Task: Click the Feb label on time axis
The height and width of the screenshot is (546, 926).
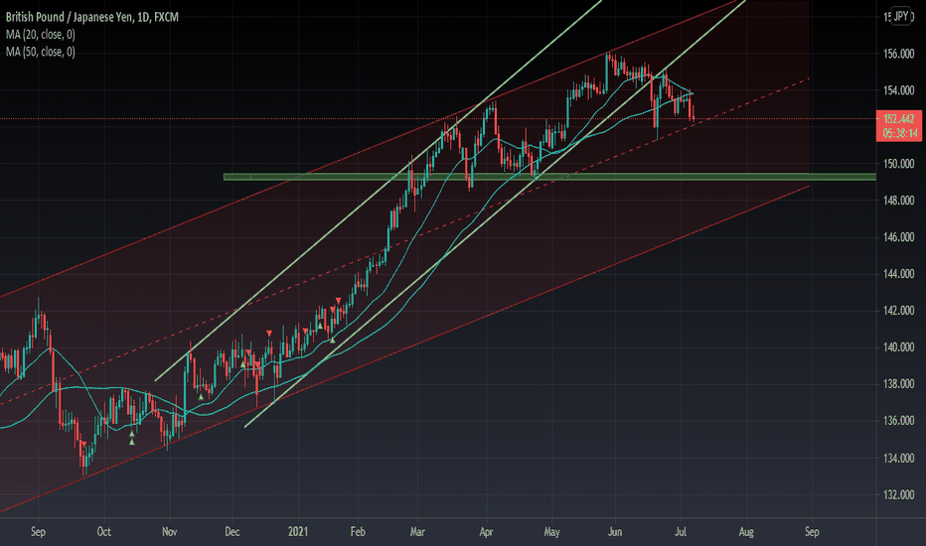Action: point(358,532)
